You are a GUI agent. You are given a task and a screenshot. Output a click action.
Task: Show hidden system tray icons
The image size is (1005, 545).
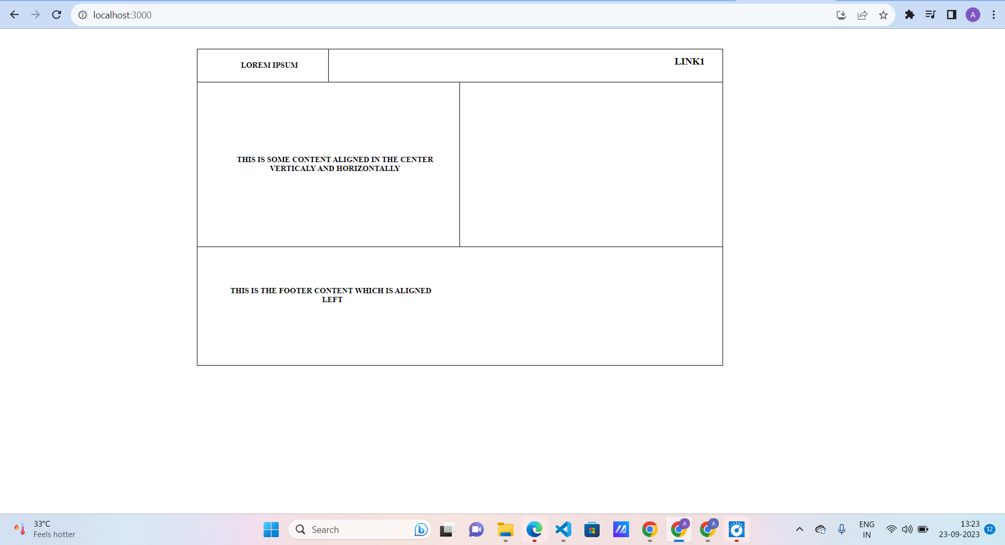point(799,529)
